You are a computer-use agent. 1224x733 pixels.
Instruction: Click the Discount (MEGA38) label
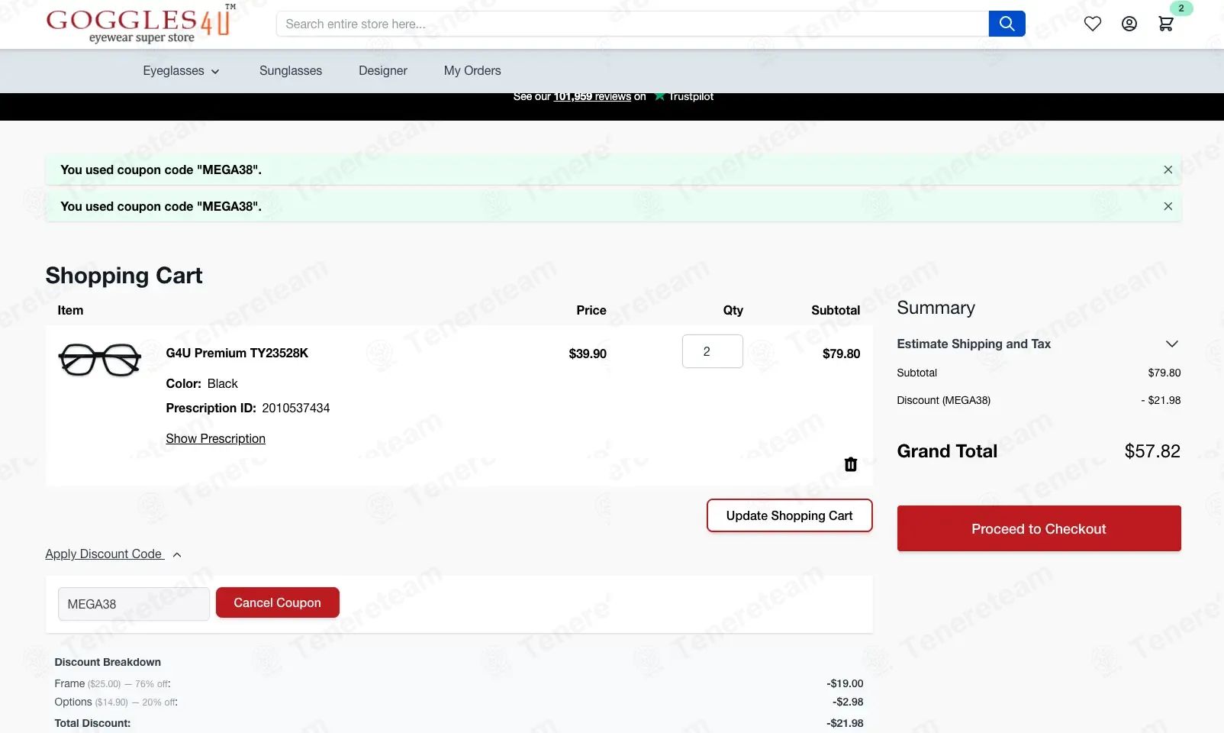coord(944,400)
